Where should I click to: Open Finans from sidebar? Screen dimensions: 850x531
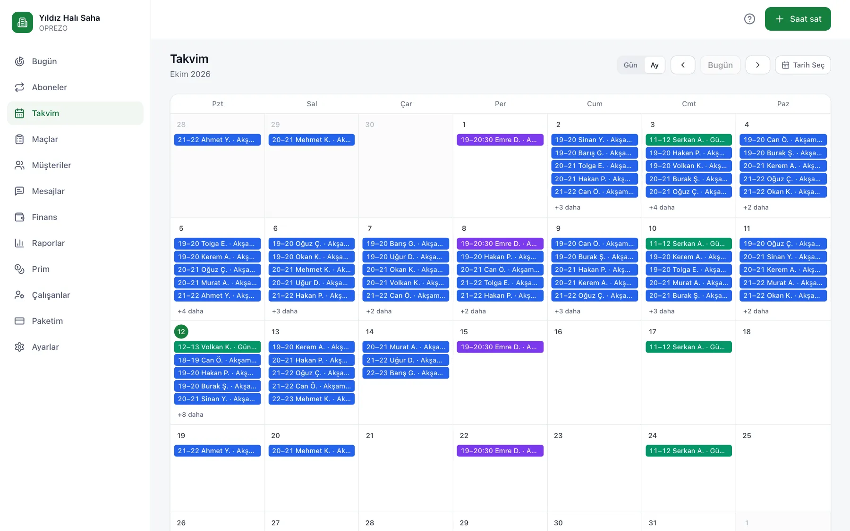(x=75, y=217)
